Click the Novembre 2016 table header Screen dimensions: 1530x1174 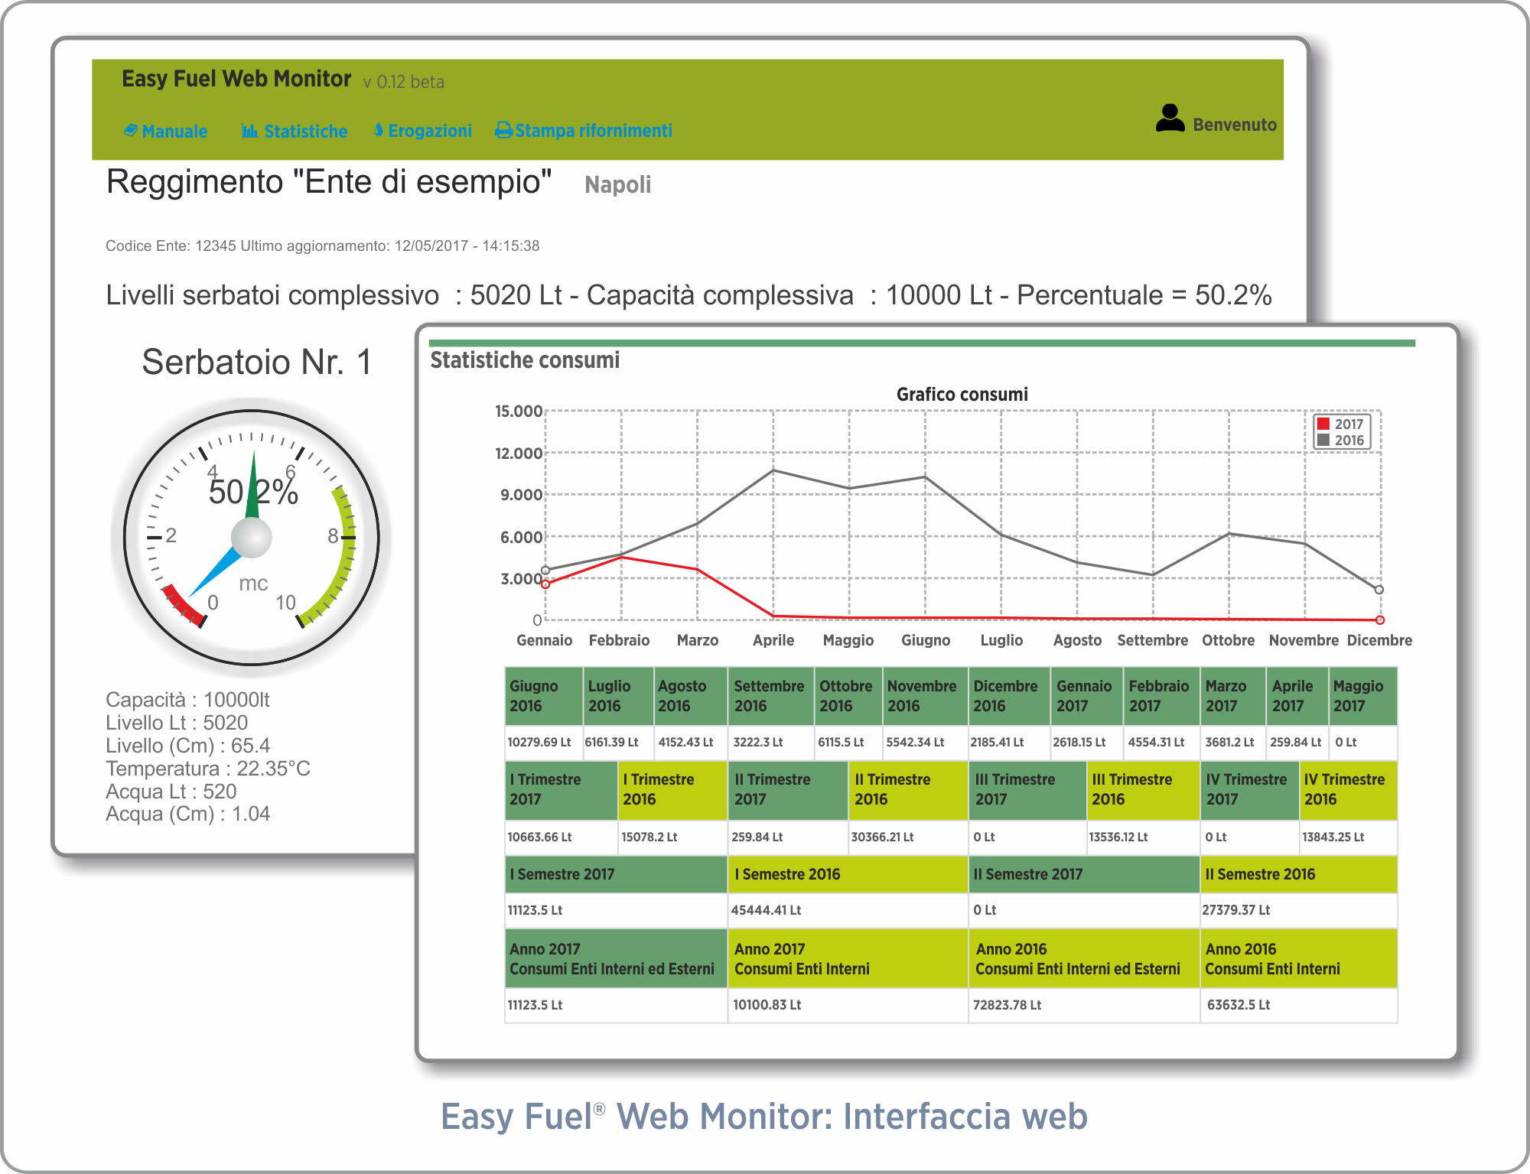tap(926, 696)
